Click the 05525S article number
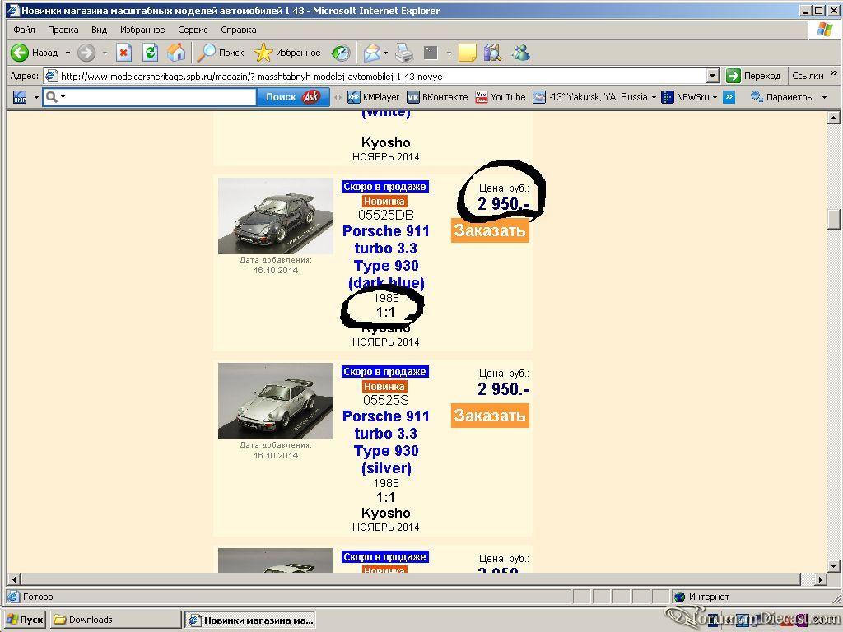Screen dimensions: 843x632 (x=386, y=400)
